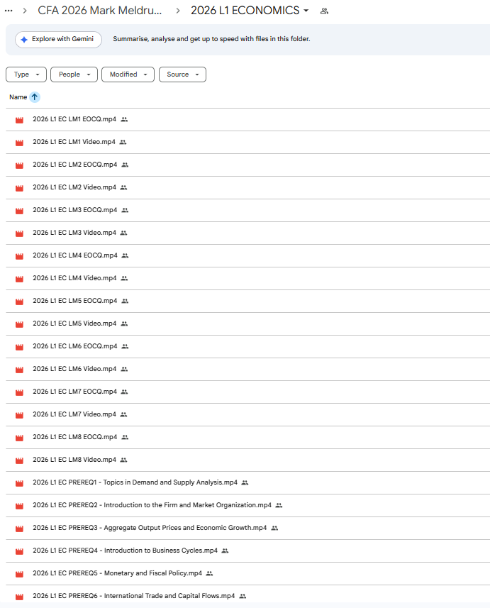Select 2026 L1 EC LM3 Video.mp4 file

pos(74,233)
